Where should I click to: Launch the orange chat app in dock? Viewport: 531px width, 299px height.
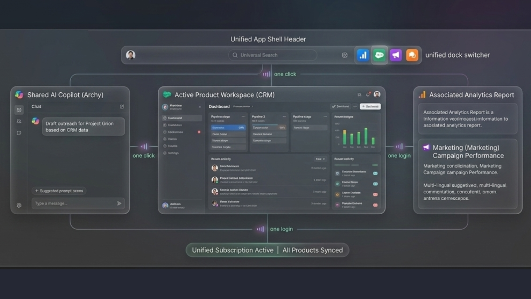click(412, 55)
